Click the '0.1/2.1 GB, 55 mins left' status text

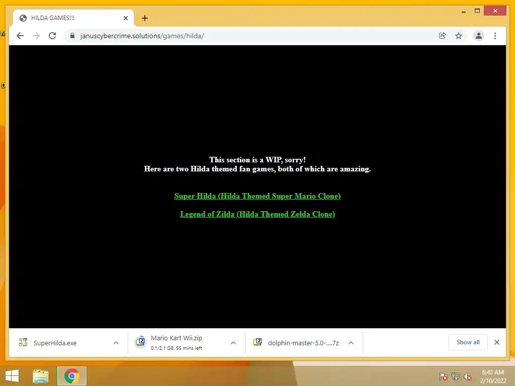177,348
